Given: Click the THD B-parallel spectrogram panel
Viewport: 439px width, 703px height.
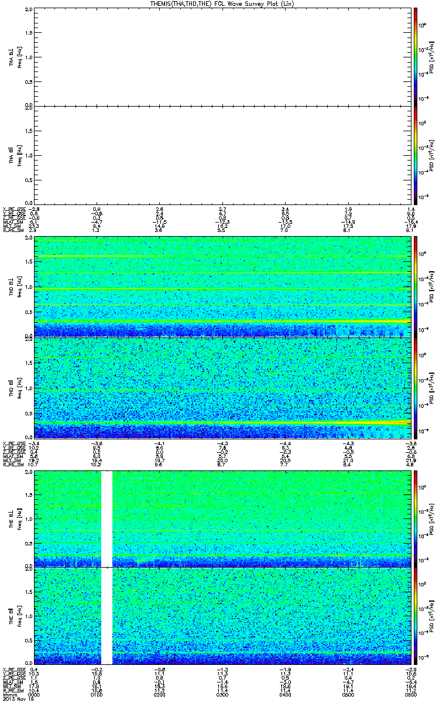Looking at the screenshot, I should pyautogui.click(x=222, y=387).
